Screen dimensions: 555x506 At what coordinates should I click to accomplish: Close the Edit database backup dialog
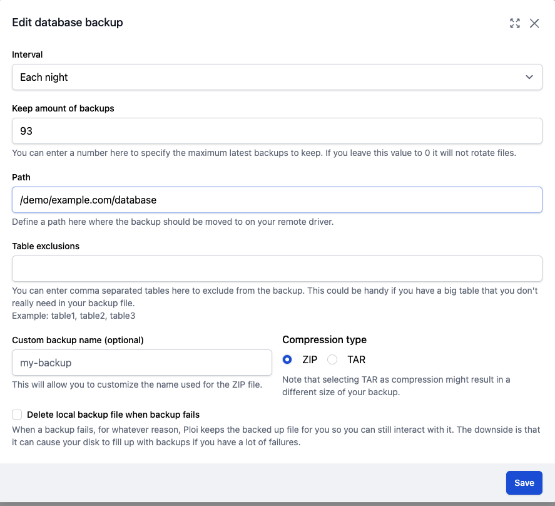[534, 23]
